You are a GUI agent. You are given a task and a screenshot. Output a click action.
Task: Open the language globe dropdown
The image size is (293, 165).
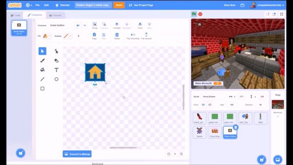click(x=29, y=5)
